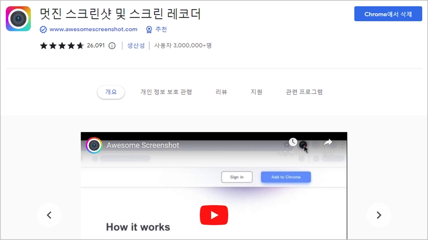Viewport: 428px width, 240px height.
Task: Click the extension title 멋진 스크린샷 및 스크린 레코더
Action: click(x=120, y=14)
